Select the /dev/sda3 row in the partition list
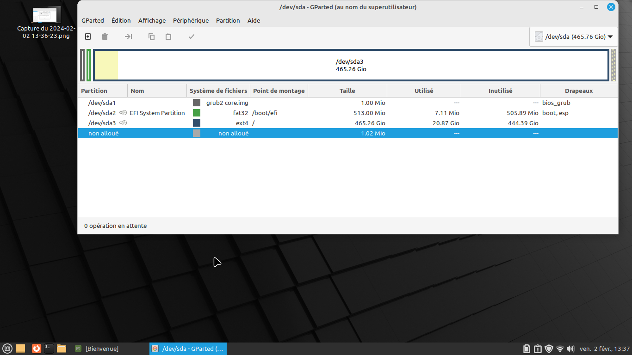632x355 pixels. (348, 123)
